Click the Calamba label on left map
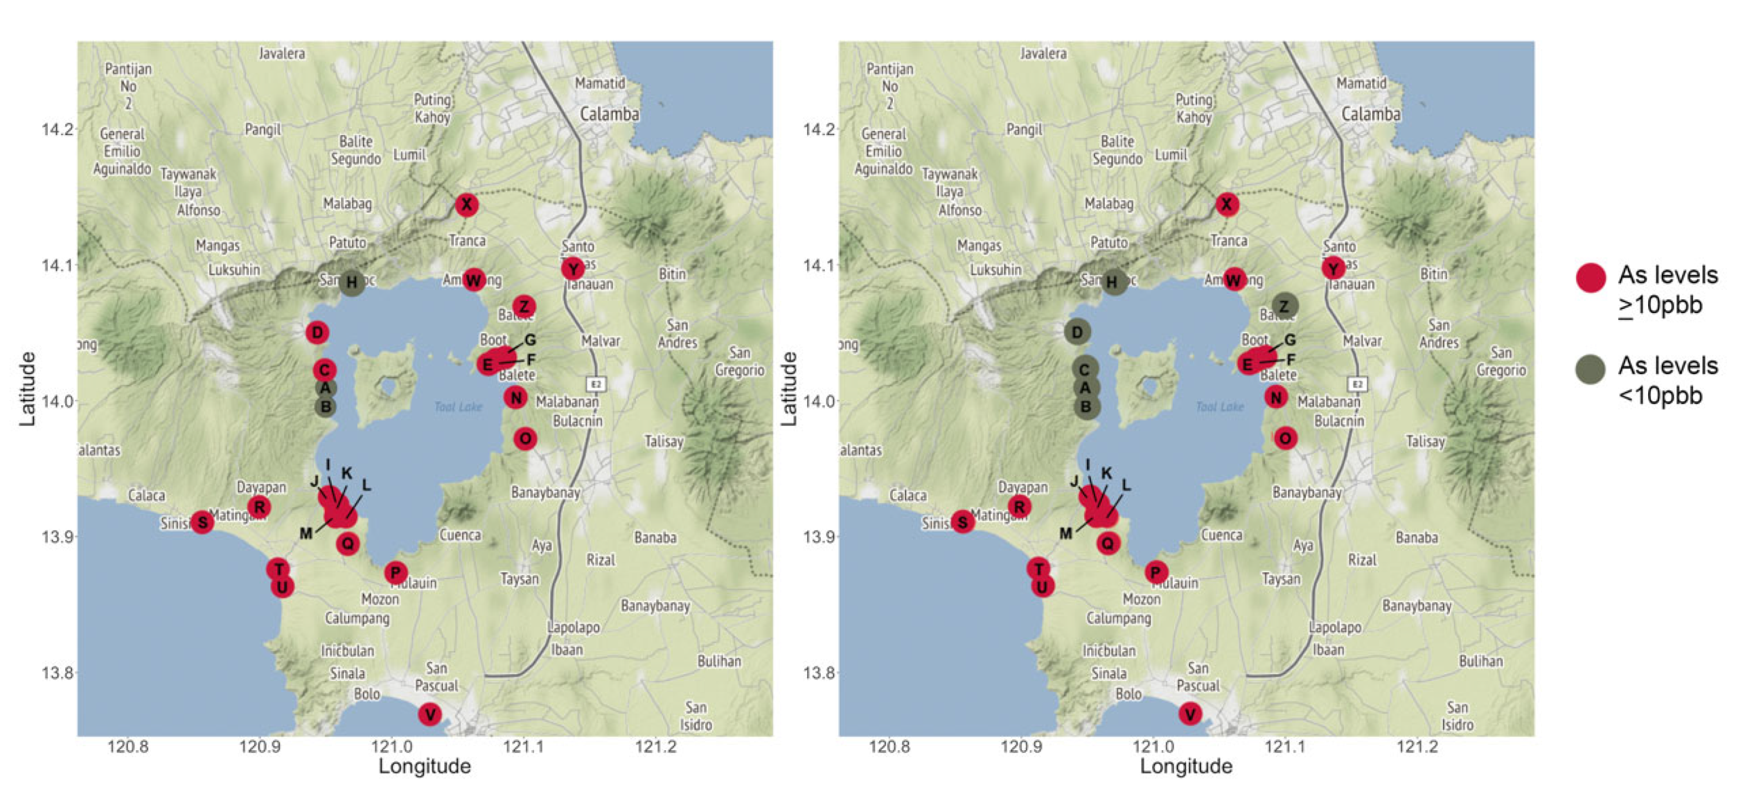This screenshot has width=1745, height=789. tap(609, 114)
